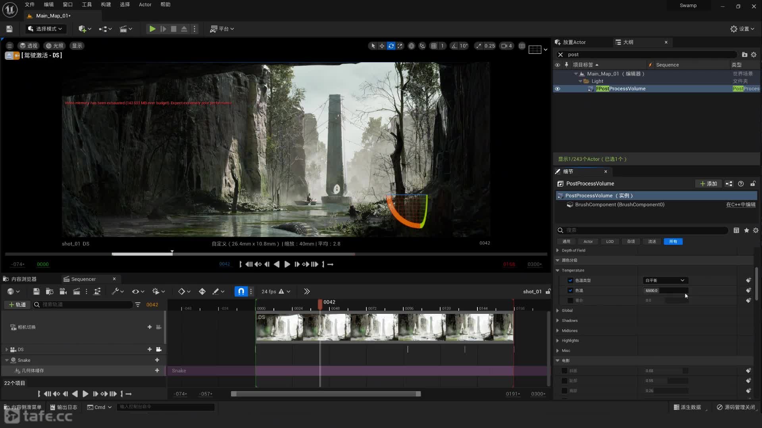Screen dimensions: 762x428
Task: Open the white balance dropdown
Action: (665, 281)
